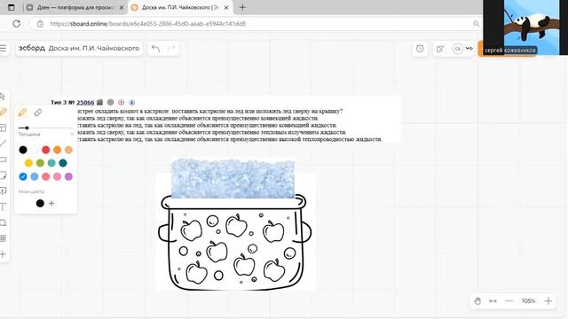Click the site info icon in address bar
Viewport: 568px width, 319px height.
(40, 24)
